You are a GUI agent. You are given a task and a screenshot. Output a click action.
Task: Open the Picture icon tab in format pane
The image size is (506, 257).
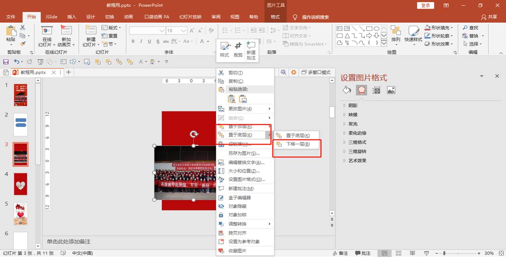click(391, 90)
